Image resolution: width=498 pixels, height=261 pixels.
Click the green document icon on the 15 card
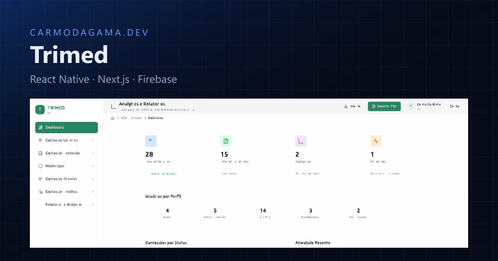pyautogui.click(x=226, y=141)
